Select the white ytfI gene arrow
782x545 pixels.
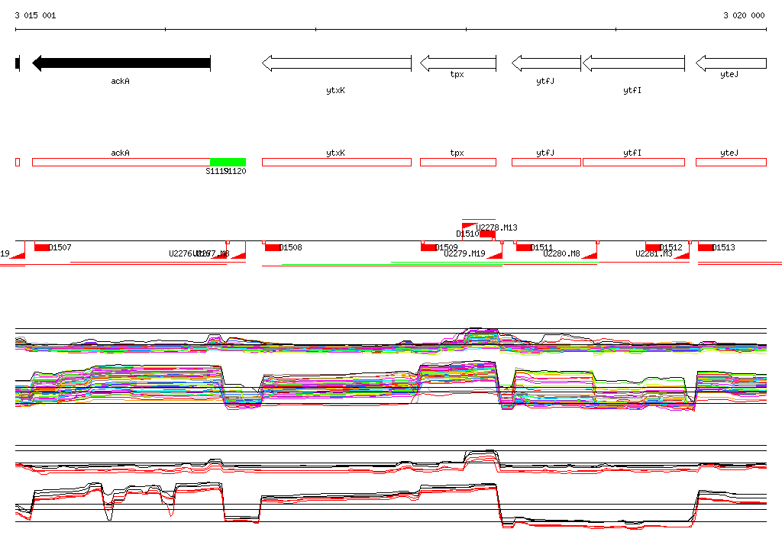click(x=634, y=63)
